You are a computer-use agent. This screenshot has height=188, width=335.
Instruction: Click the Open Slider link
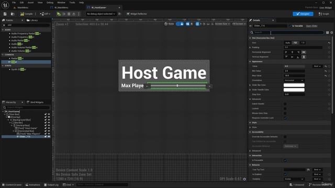pos(311,26)
